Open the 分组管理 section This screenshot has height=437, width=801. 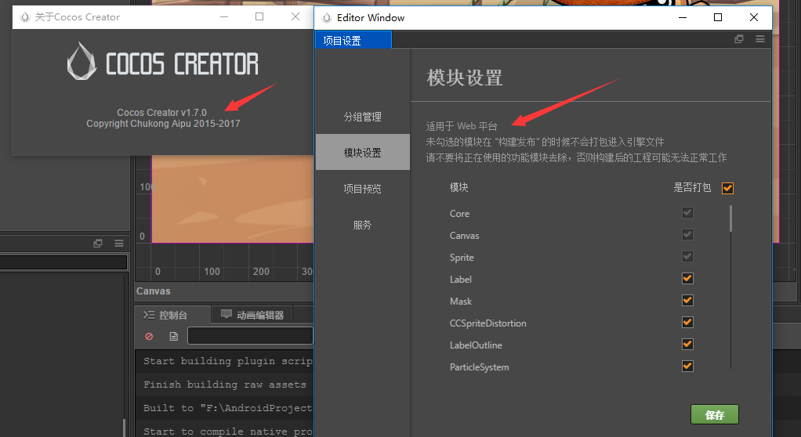tap(362, 117)
